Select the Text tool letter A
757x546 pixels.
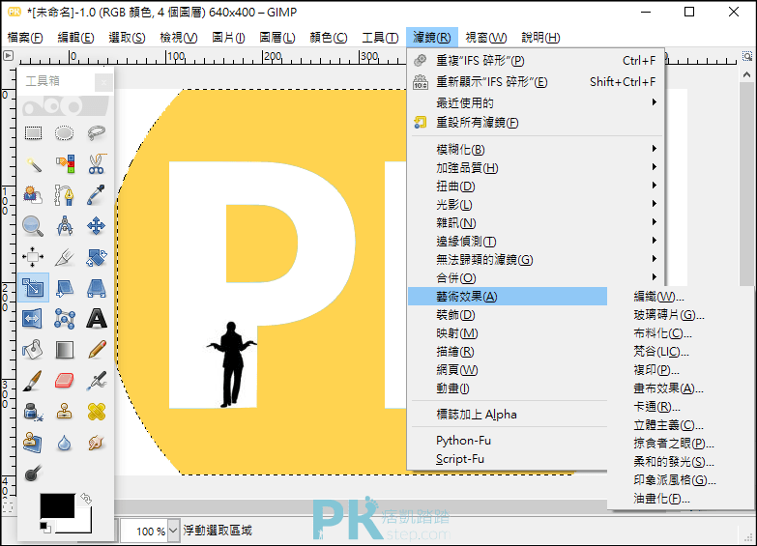96,319
